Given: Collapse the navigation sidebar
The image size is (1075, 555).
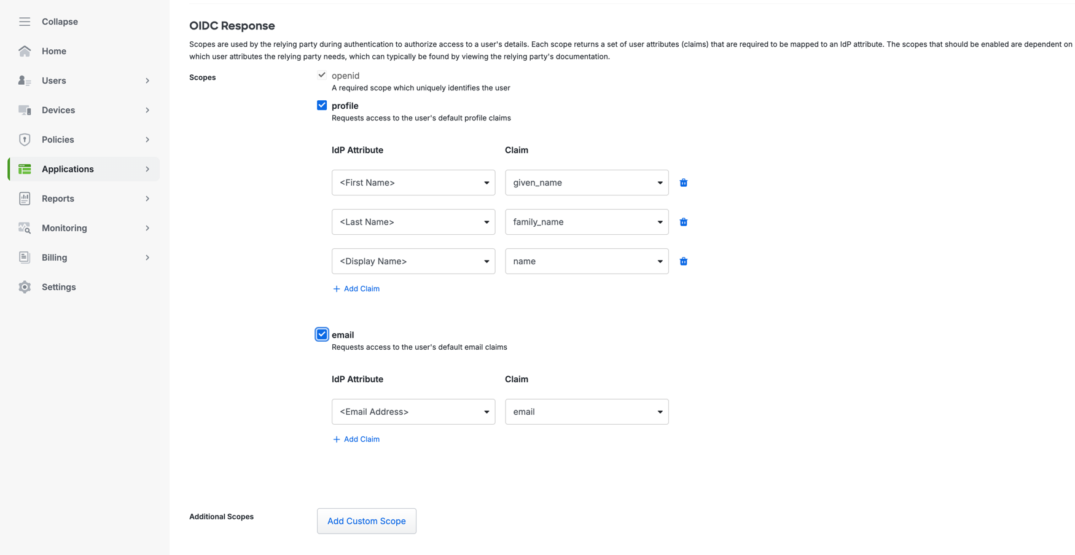Looking at the screenshot, I should pyautogui.click(x=25, y=22).
